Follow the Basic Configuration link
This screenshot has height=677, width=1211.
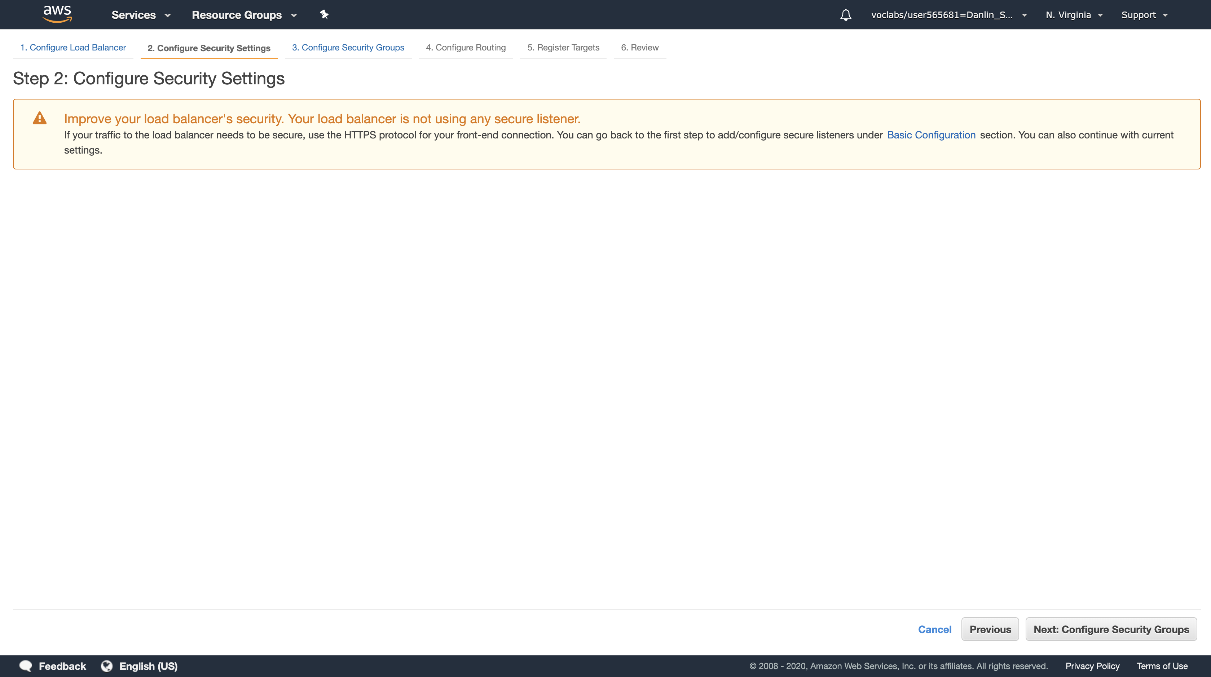click(x=931, y=135)
